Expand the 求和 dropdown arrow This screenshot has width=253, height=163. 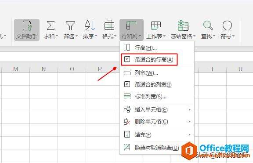pos(57,36)
